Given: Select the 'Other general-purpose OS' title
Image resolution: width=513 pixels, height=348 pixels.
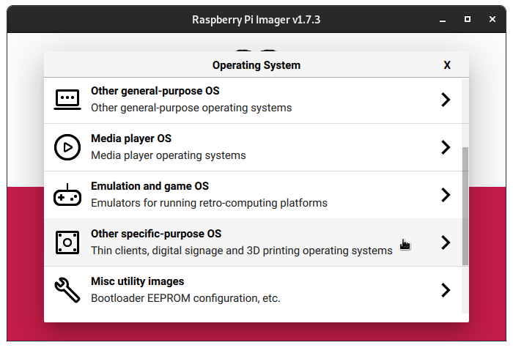Looking at the screenshot, I should pyautogui.click(x=155, y=91).
